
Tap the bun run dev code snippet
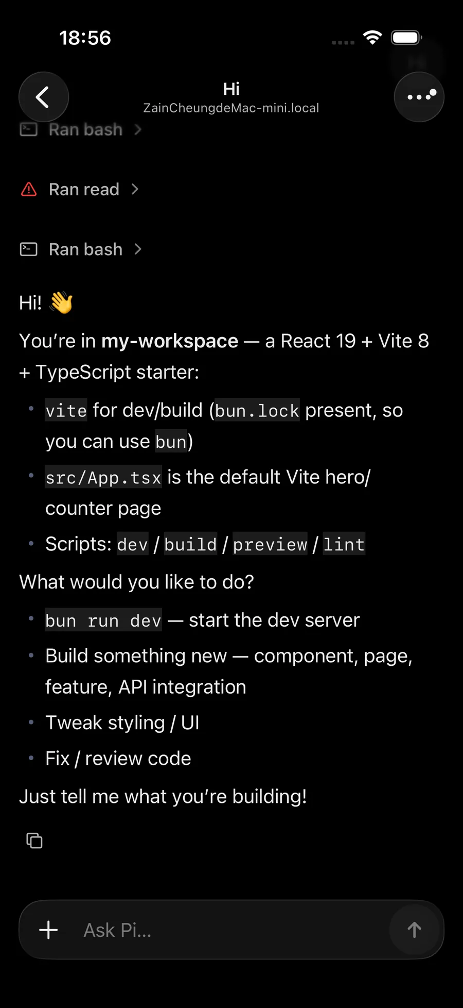tap(103, 620)
